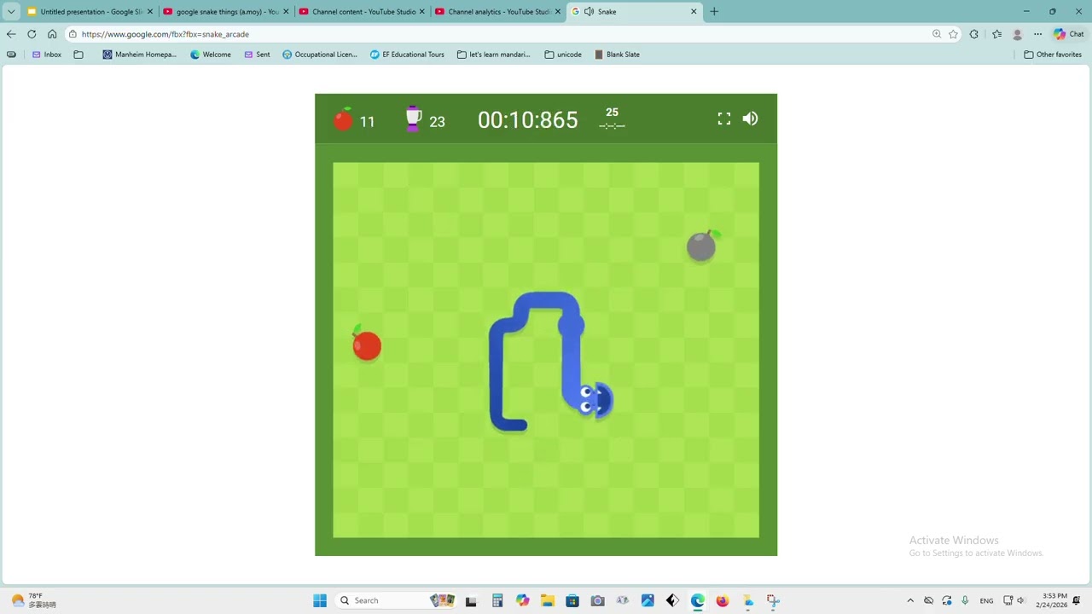
Task: Switch to Channel content YouTube Studio tab
Action: coord(361,12)
